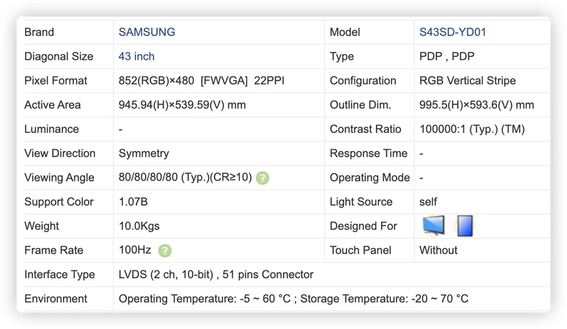This screenshot has height=329, width=567.
Task: Open the 43 inch size link
Action: pos(136,56)
